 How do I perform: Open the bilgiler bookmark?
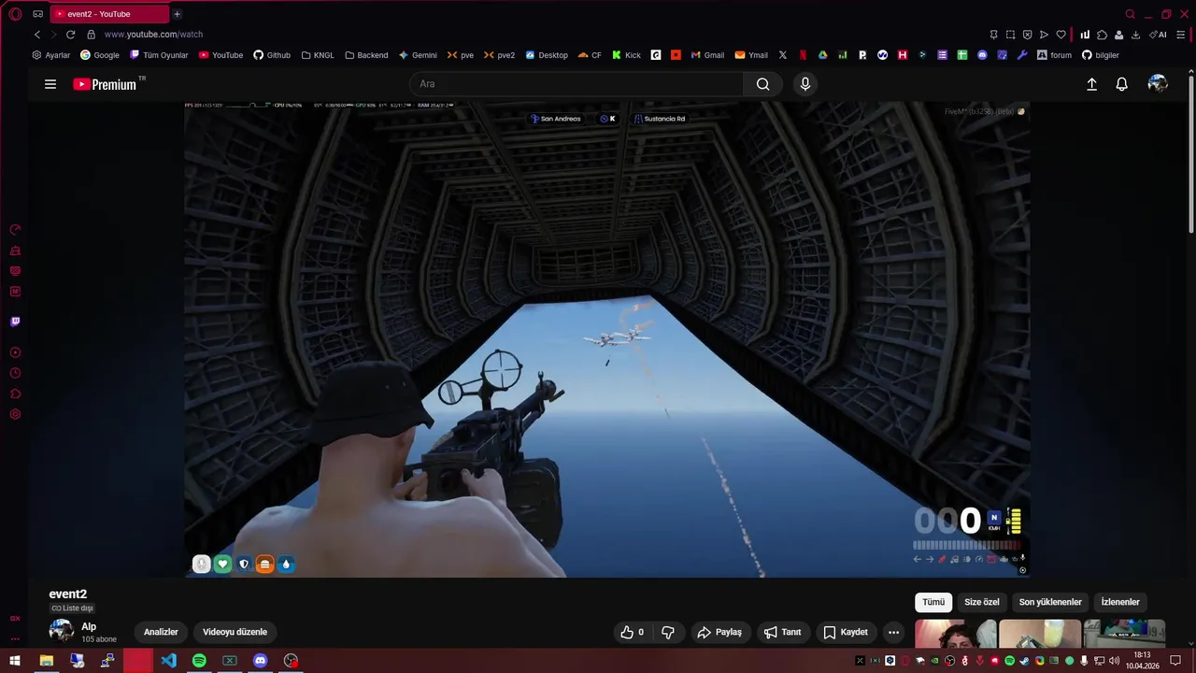[x=1101, y=55]
